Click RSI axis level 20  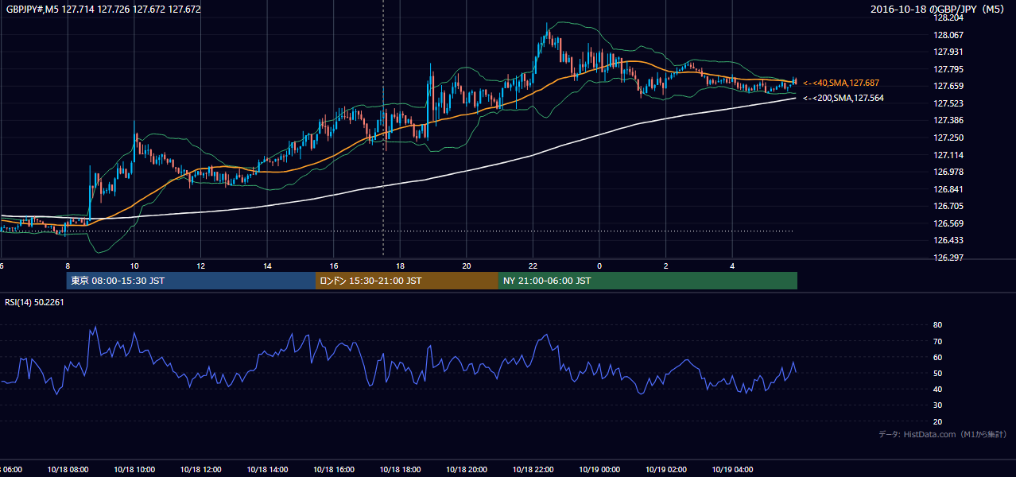[938, 421]
